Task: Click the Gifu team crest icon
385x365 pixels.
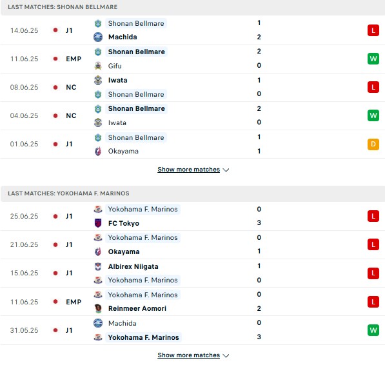Action: pyautogui.click(x=98, y=66)
